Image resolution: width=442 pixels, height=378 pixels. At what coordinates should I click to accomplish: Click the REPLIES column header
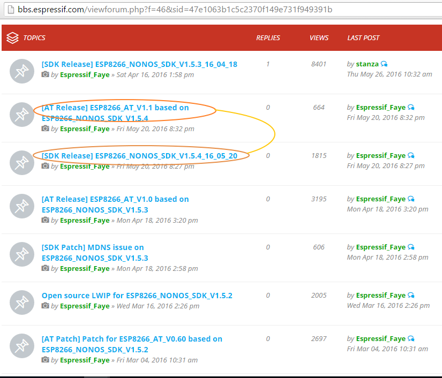[268, 37]
